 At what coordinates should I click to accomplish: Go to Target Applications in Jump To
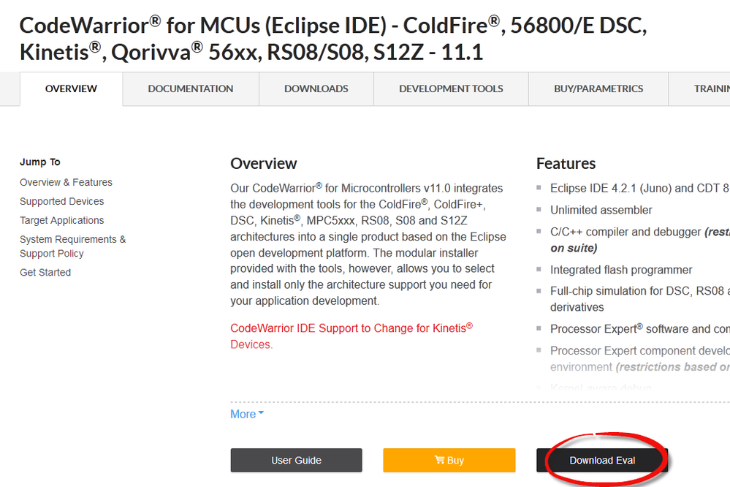61,220
